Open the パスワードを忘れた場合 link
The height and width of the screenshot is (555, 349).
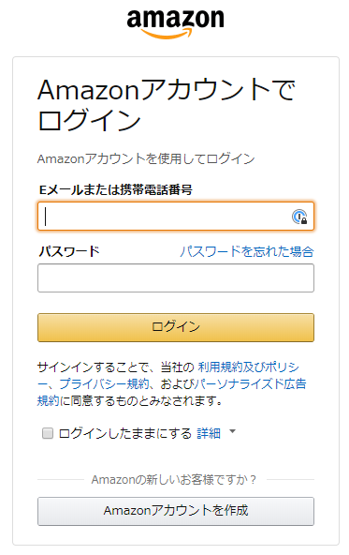247,251
